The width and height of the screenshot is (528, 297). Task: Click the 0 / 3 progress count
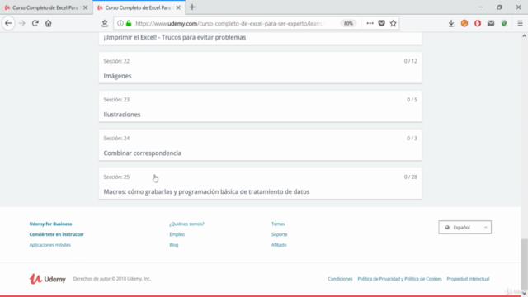click(x=412, y=139)
